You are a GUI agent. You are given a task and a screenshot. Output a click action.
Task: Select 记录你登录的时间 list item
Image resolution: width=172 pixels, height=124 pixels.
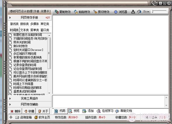pyautogui.click(x=25, y=65)
